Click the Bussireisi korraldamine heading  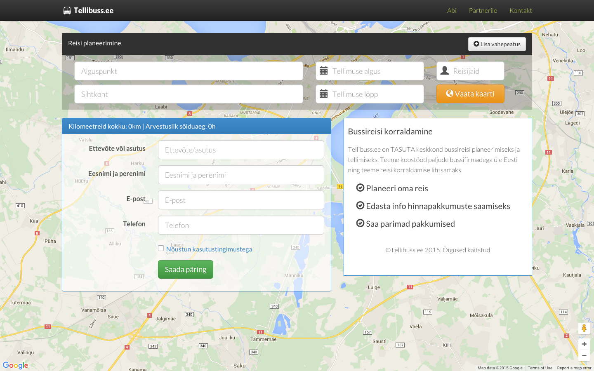pos(390,131)
